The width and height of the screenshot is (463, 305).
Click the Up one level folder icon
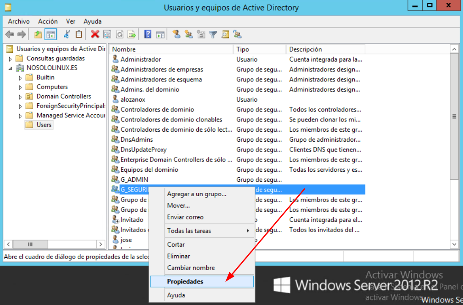[x=38, y=35]
